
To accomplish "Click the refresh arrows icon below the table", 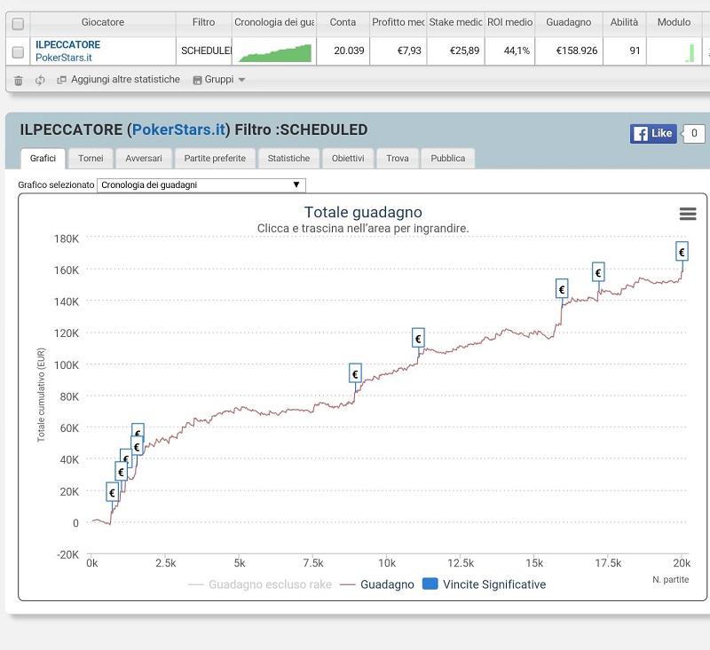I will 40,80.
